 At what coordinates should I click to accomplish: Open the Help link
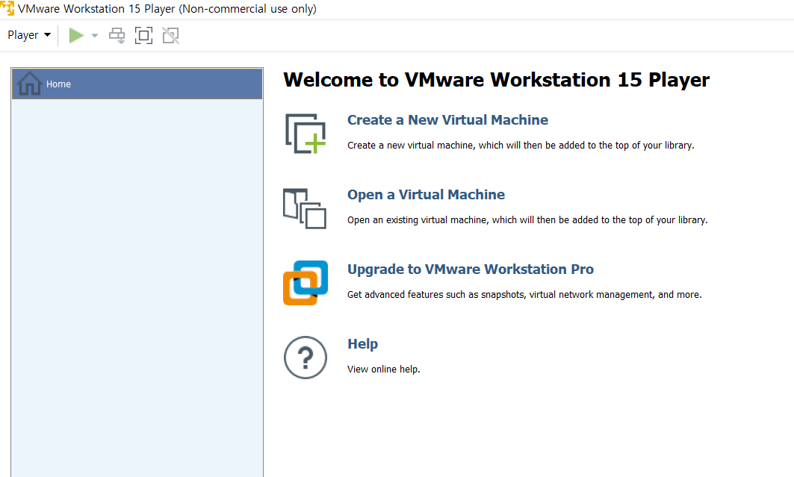pos(362,344)
